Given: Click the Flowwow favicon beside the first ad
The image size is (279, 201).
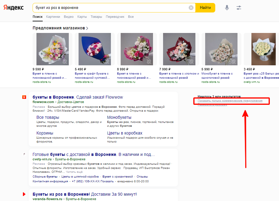Looking at the screenshot, I should click(24, 97).
